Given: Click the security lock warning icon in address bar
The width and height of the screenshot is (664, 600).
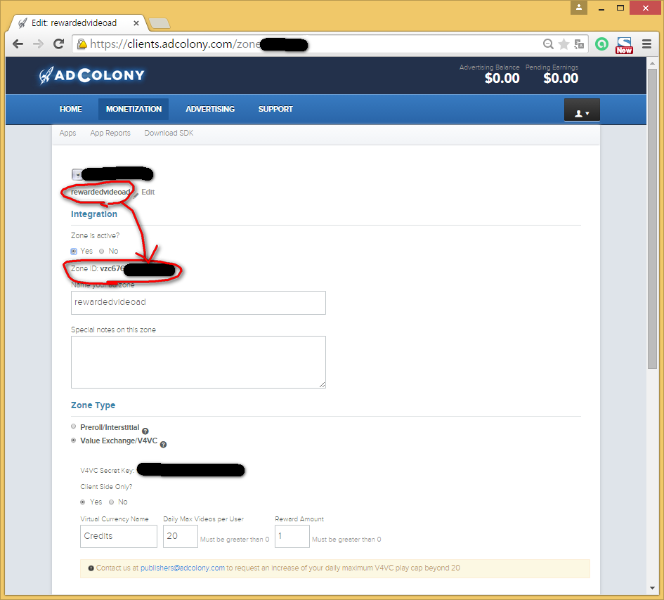Looking at the screenshot, I should 82,44.
